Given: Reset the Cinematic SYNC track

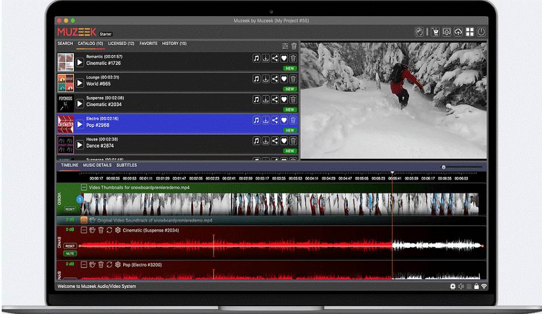Looking at the screenshot, I should [70, 246].
